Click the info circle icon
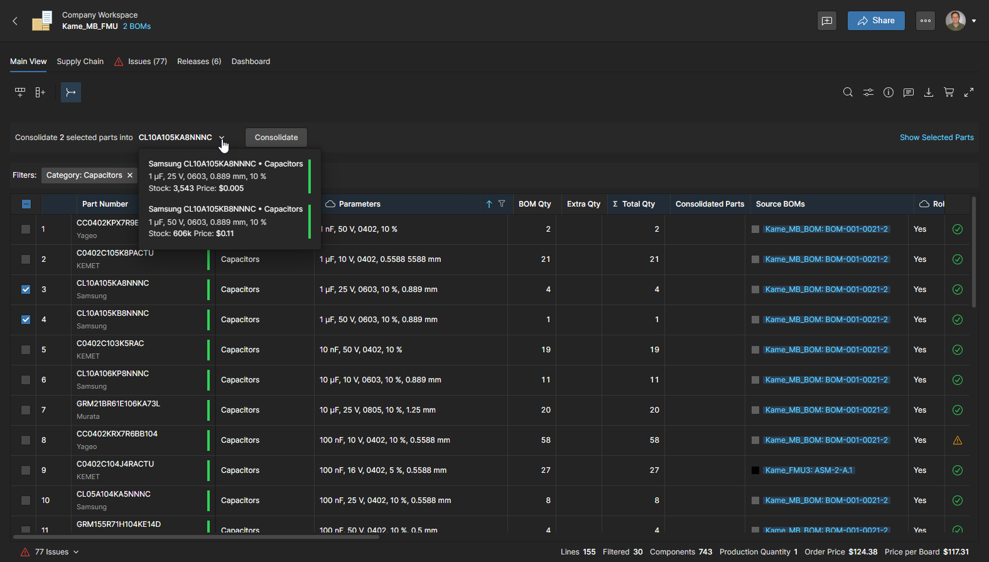The height and width of the screenshot is (562, 989). click(x=888, y=92)
